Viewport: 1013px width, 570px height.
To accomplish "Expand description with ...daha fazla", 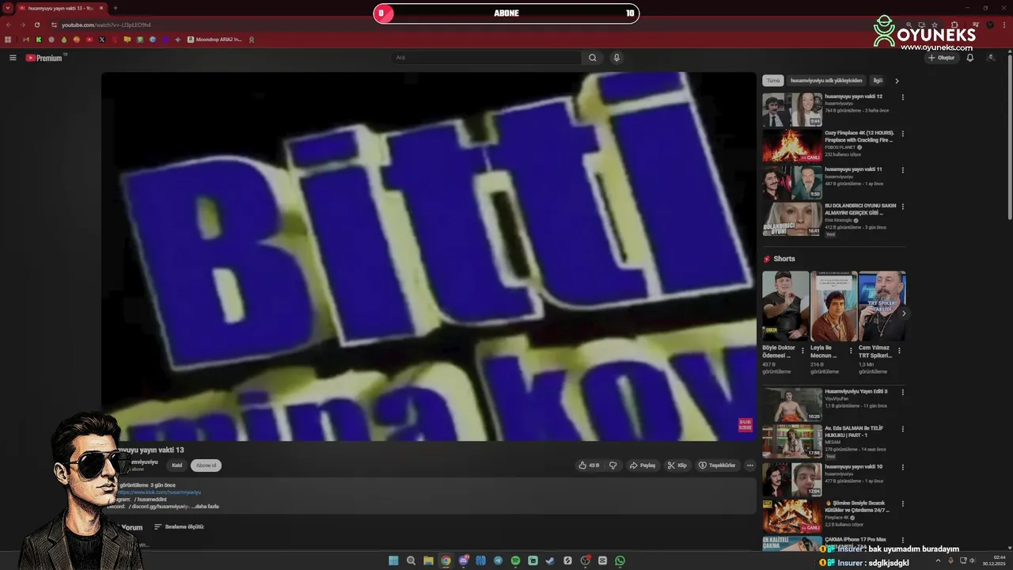I will (x=205, y=506).
